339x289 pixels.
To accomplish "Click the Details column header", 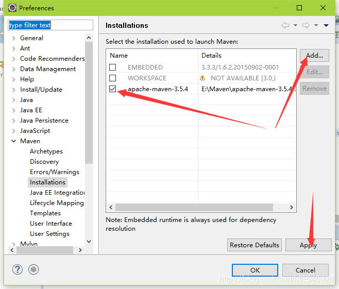I will pyautogui.click(x=247, y=56).
